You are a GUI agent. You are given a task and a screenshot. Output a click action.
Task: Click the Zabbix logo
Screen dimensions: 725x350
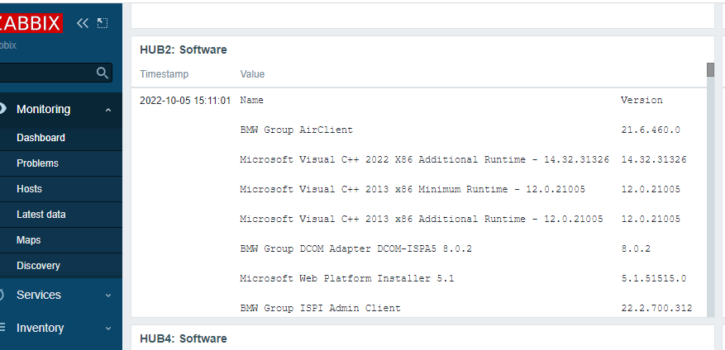pyautogui.click(x=31, y=23)
